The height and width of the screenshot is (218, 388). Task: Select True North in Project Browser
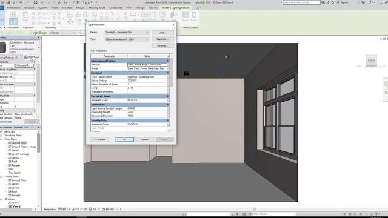(x=15, y=173)
